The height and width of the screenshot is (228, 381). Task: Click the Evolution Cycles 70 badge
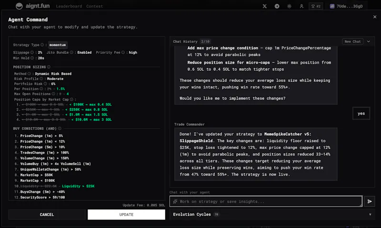click(216, 214)
